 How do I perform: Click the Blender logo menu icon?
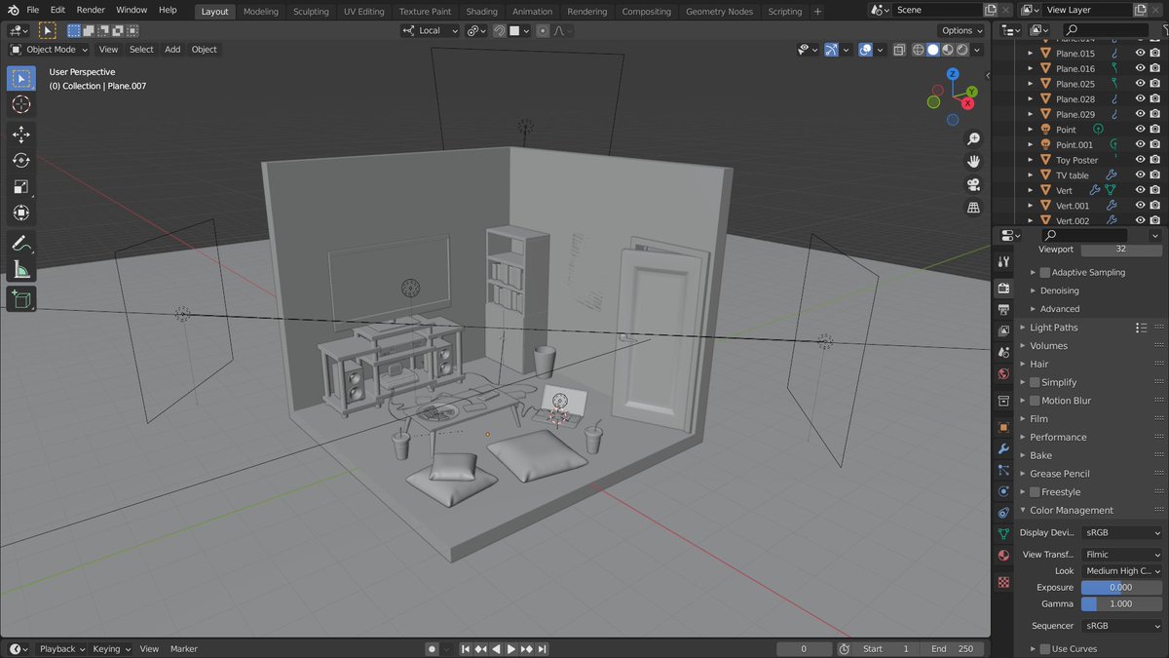[12, 10]
